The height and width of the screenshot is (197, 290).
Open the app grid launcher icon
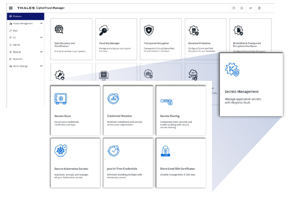point(11,8)
